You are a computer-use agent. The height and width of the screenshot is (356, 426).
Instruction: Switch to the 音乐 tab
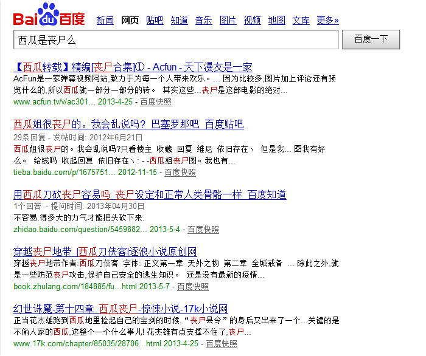[203, 20]
